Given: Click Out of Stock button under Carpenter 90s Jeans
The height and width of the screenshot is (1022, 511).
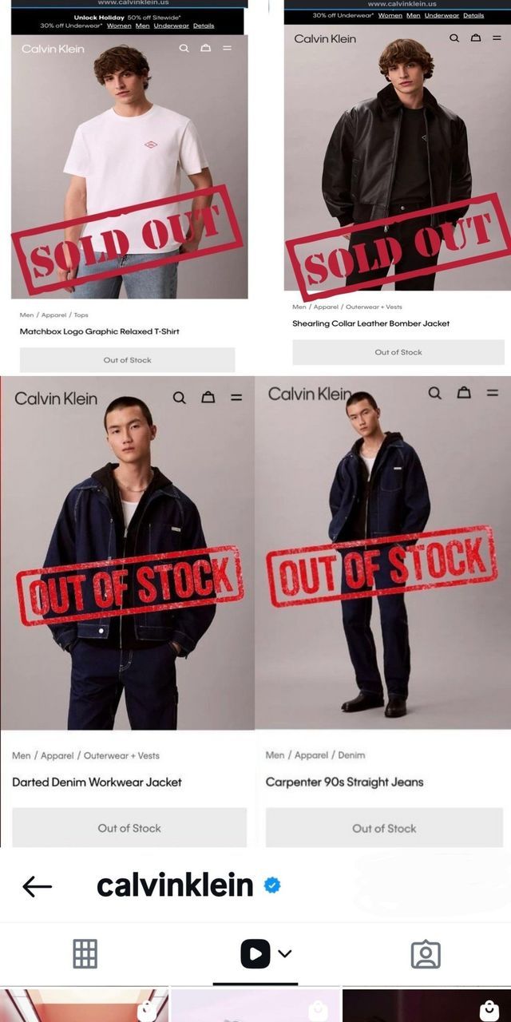Looking at the screenshot, I should (384, 828).
